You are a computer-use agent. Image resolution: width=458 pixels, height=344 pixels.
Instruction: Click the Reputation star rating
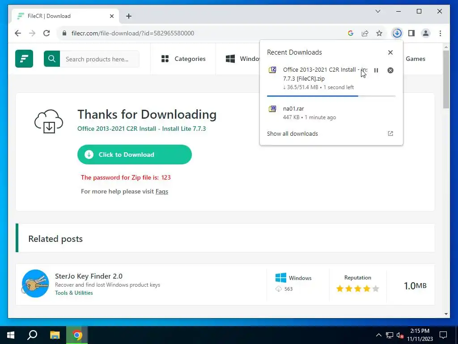click(357, 289)
